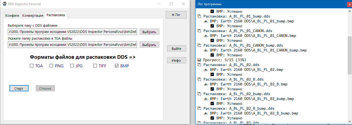Click Выбрать for the DDS source folder
Screen dimensions: 352x125
coord(149,32)
